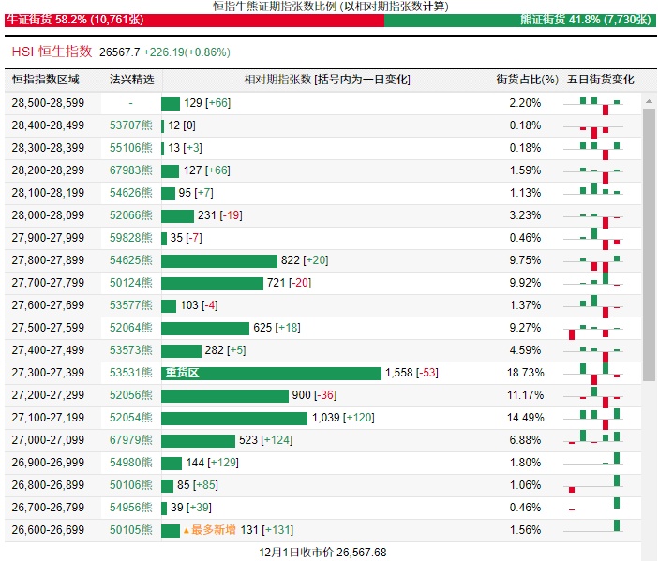
Task: Click the 五日街货变化 column header
Action: tap(600, 80)
